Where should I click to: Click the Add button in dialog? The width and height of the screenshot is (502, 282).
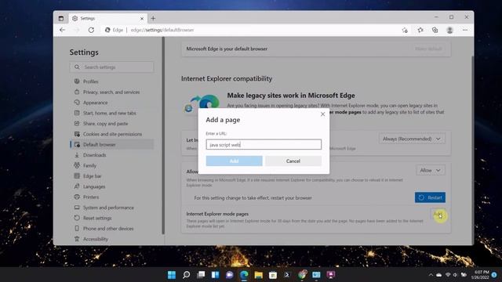pos(234,161)
